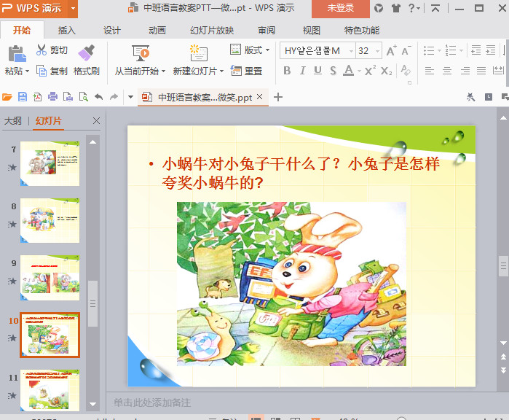Image resolution: width=509 pixels, height=420 pixels.
Task: Clear formatting eraser icon
Action: coord(405,70)
